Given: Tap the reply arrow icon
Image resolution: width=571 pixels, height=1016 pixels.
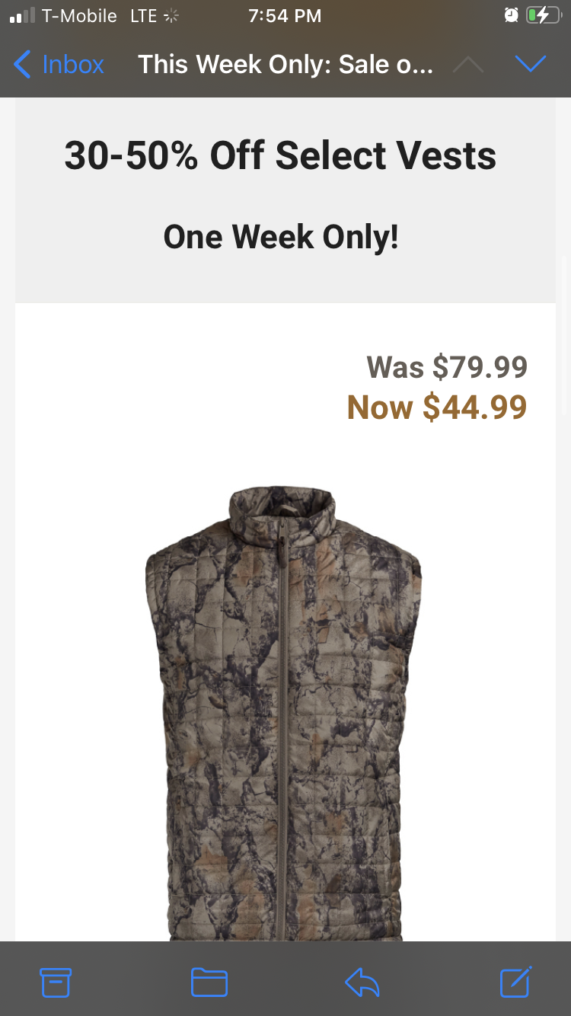Looking at the screenshot, I should click(362, 982).
